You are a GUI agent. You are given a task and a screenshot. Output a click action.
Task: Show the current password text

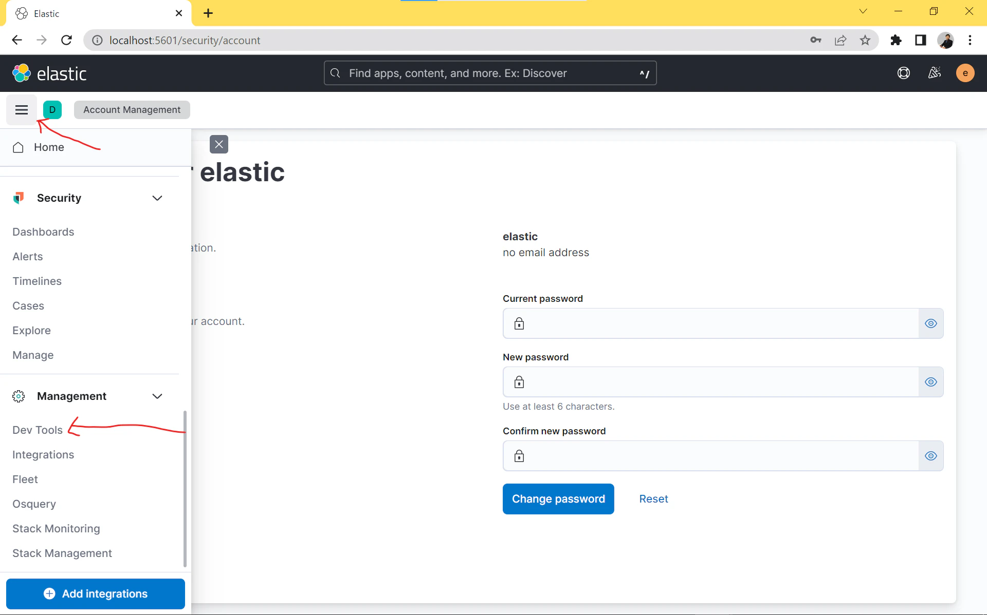(930, 323)
